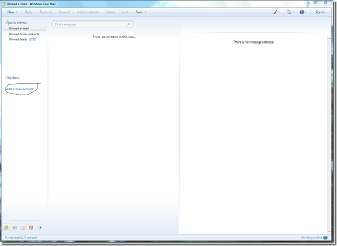
Task: Click the Windows Live Mail title icon
Action: (3, 4)
